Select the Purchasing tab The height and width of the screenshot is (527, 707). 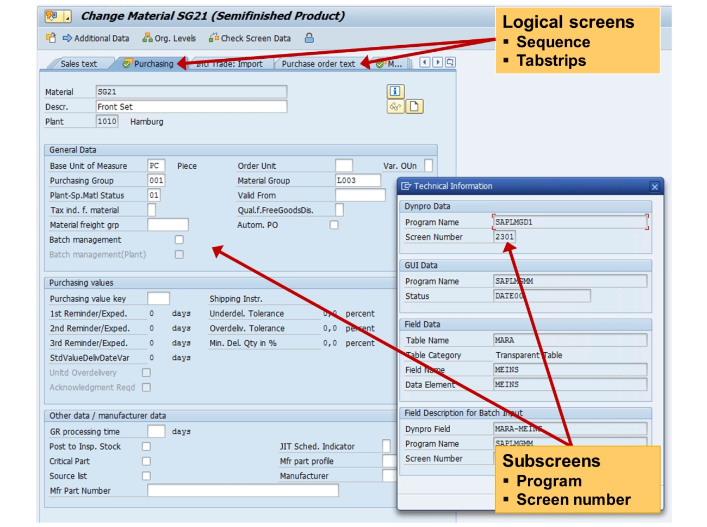coord(148,64)
